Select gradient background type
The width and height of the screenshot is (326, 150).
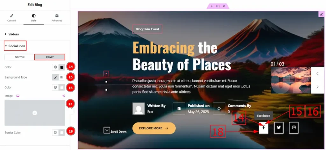click(62, 77)
